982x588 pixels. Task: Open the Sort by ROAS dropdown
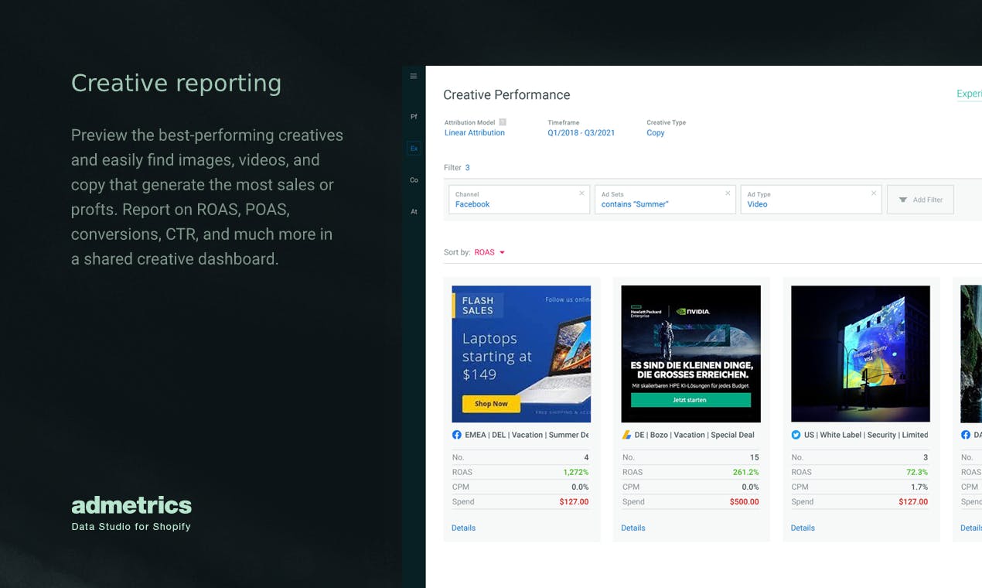pyautogui.click(x=489, y=252)
